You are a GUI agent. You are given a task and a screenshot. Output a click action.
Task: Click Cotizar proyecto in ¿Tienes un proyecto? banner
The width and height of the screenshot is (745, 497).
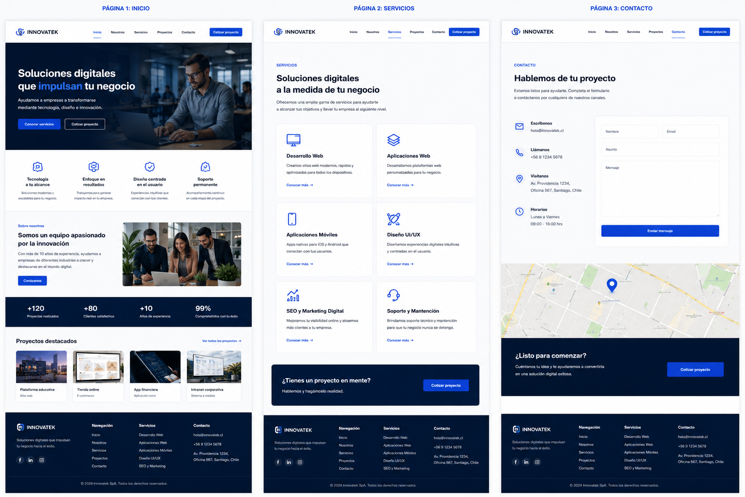pyautogui.click(x=446, y=385)
